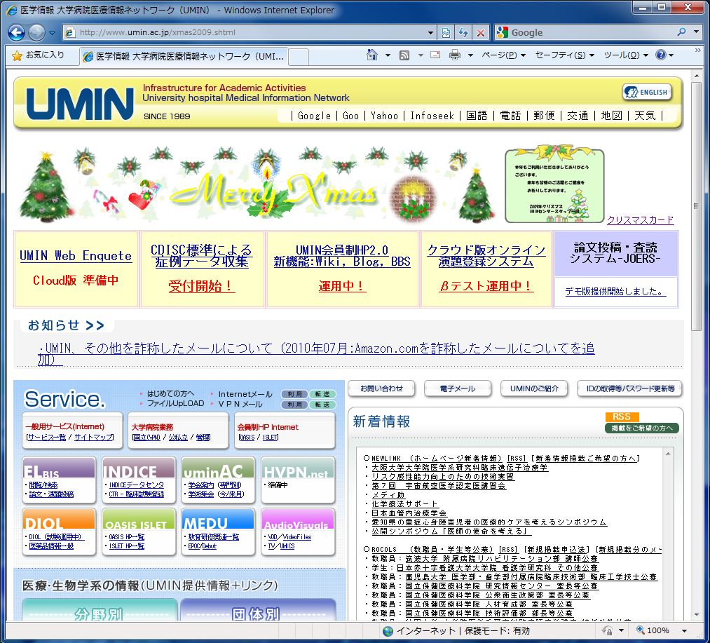Open the Yahoo link in header

click(x=384, y=116)
